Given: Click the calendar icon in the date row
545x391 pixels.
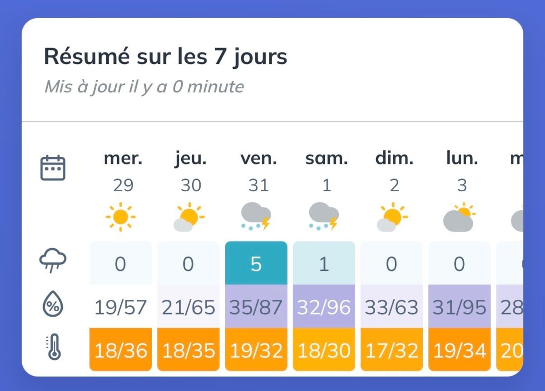Looking at the screenshot, I should [x=53, y=168].
